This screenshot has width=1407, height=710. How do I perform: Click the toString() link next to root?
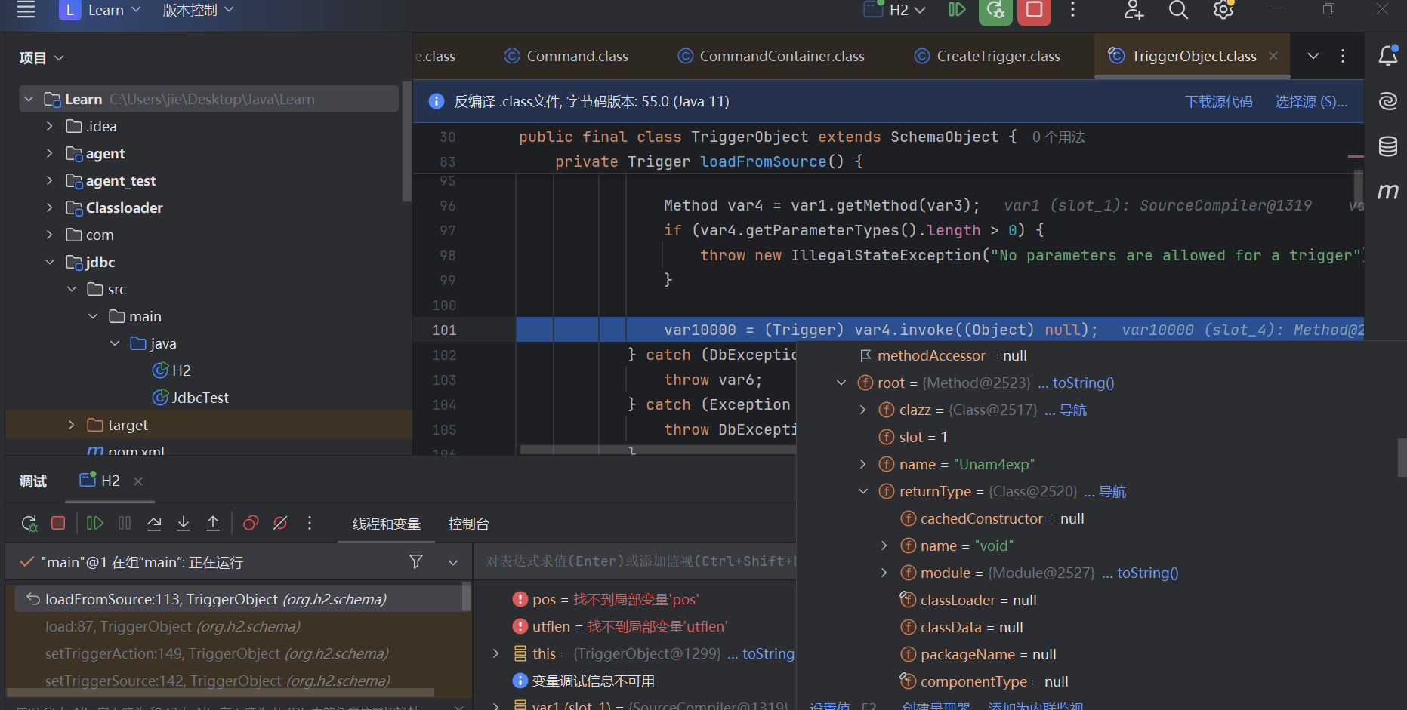pyautogui.click(x=1083, y=383)
